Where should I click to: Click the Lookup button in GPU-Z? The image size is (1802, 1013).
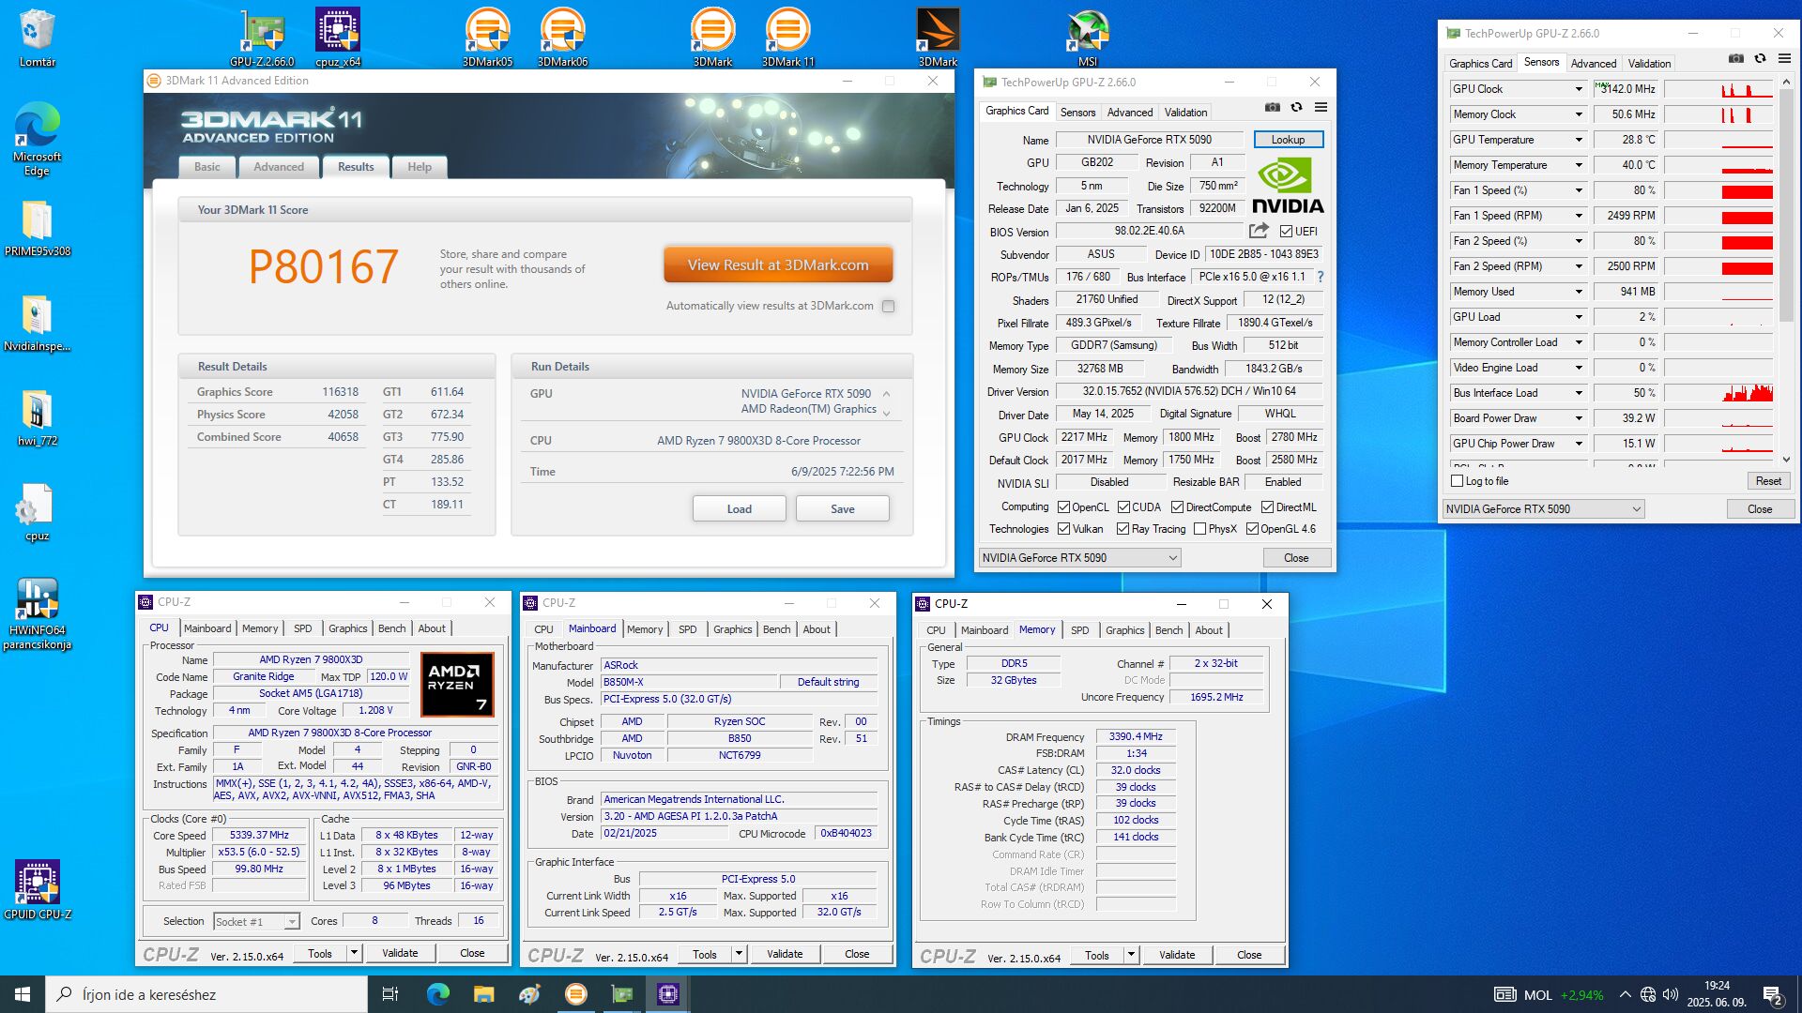1288,140
